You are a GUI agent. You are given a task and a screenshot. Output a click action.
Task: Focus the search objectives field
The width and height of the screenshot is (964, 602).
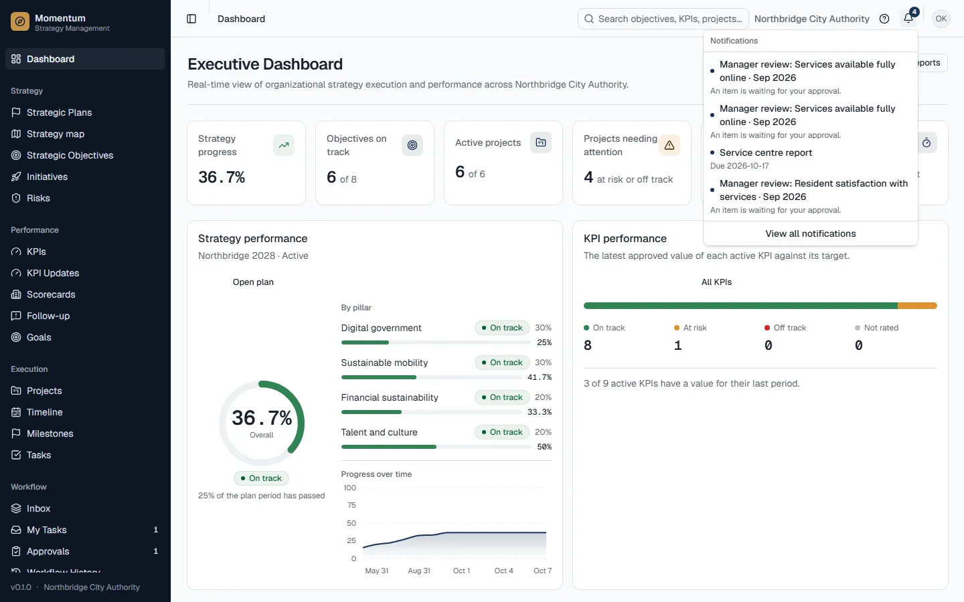663,19
